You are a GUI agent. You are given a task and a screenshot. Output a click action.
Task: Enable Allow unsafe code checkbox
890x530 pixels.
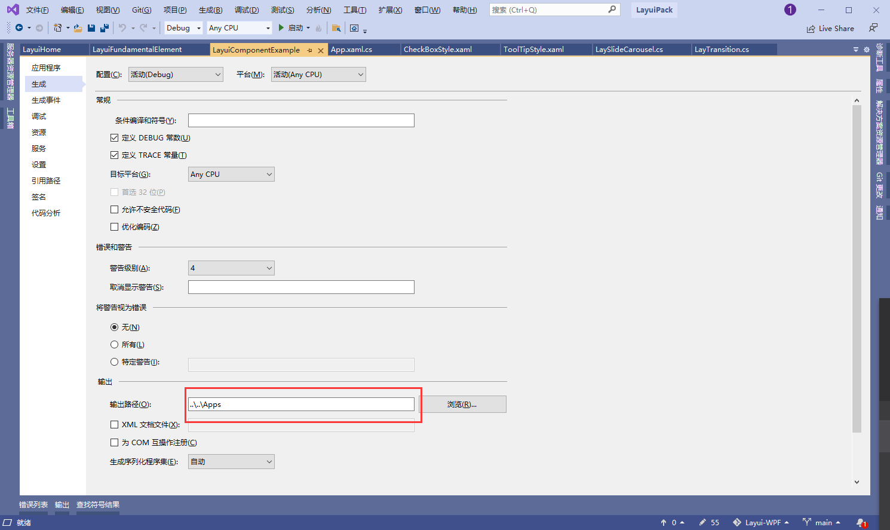click(x=114, y=209)
